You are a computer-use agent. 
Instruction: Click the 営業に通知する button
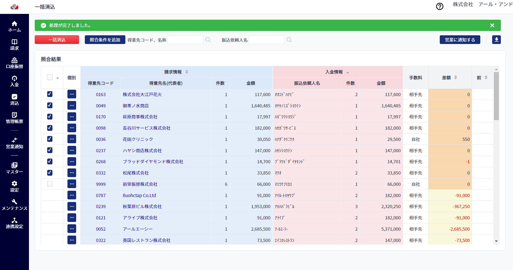[x=460, y=40]
